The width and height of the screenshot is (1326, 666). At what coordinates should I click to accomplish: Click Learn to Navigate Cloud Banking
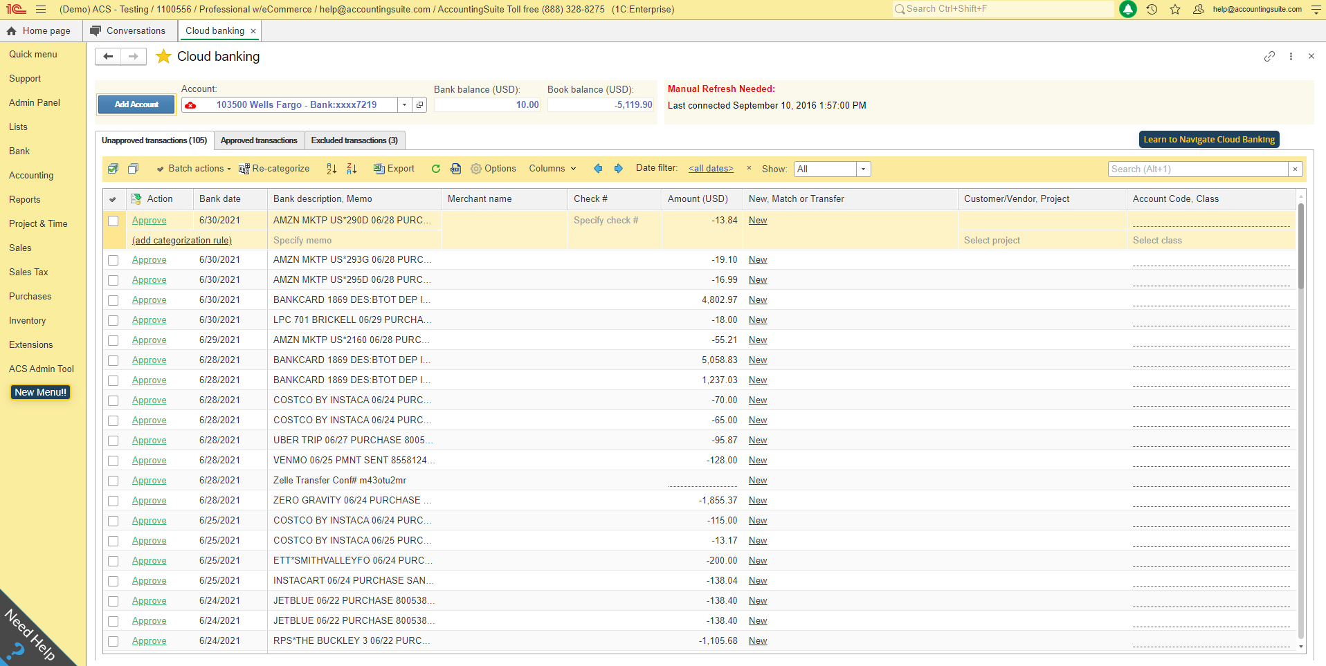1209,140
